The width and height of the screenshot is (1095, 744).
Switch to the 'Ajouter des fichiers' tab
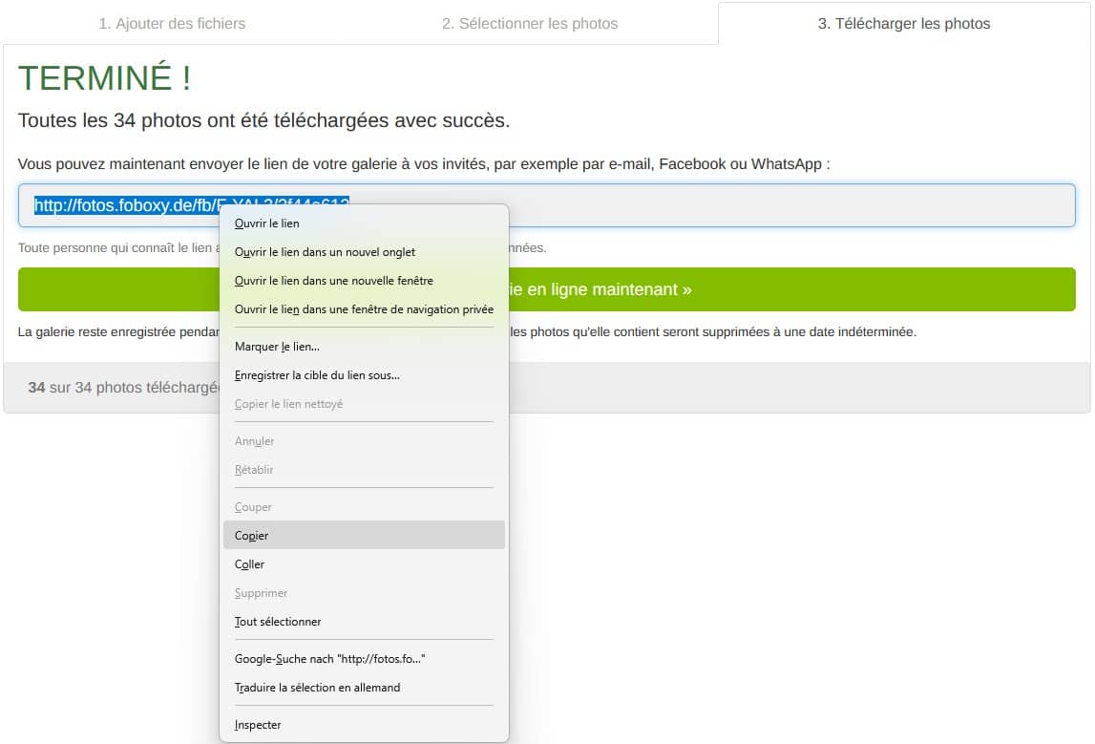(172, 24)
